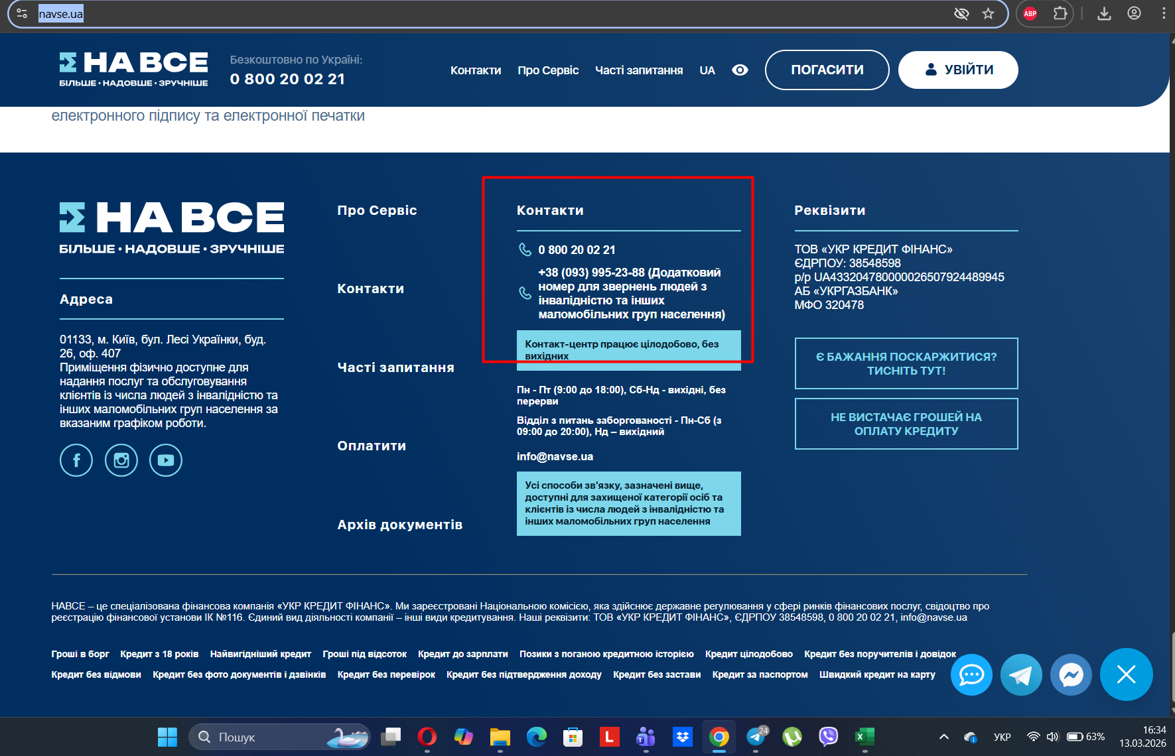Open the Messenger chat round button
1175x756 pixels.
(1071, 675)
